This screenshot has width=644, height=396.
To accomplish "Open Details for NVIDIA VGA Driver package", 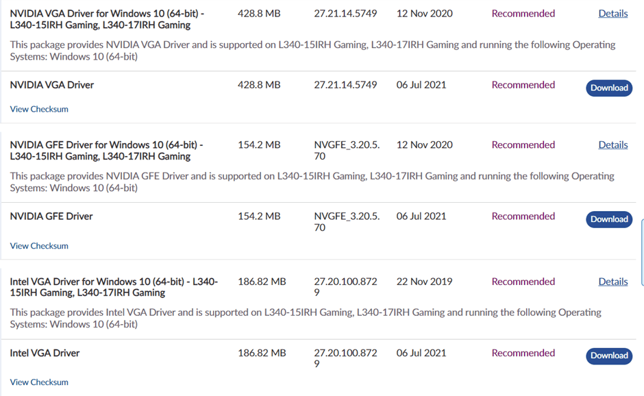I will [x=612, y=14].
